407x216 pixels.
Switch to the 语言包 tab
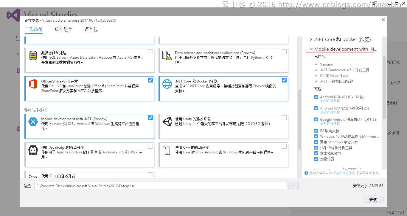tap(91, 30)
